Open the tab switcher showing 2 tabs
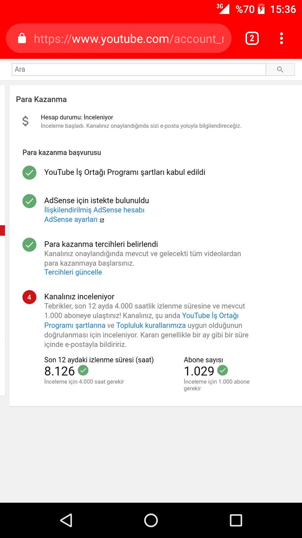Viewport: 302px width, 538px height. pos(252,39)
